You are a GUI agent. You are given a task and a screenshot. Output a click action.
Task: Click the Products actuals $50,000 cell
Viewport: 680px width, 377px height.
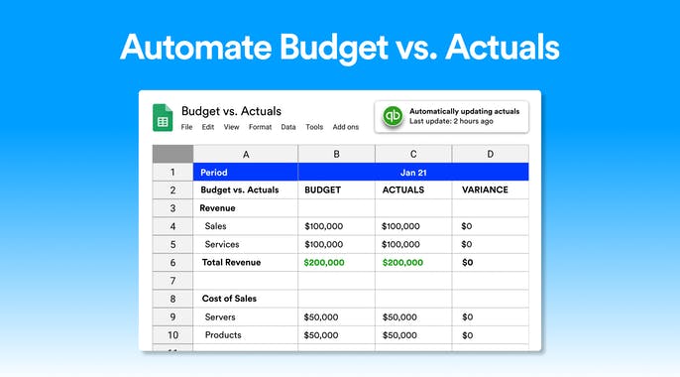point(413,335)
